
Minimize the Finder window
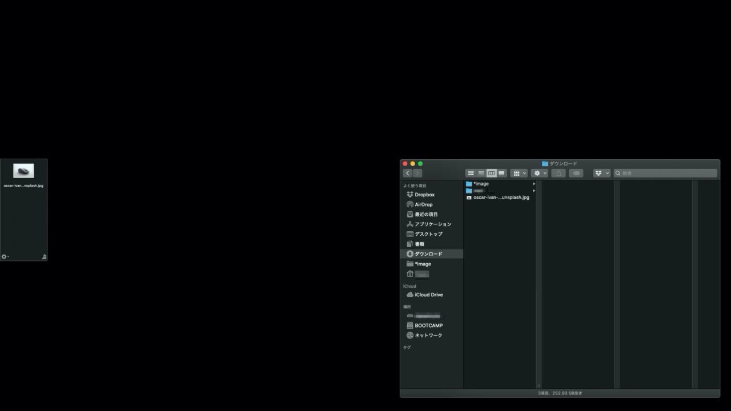pyautogui.click(x=413, y=164)
